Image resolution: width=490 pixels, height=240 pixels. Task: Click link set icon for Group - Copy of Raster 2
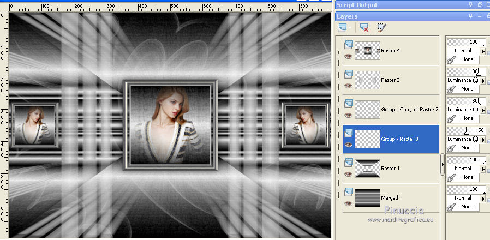[x=451, y=118]
